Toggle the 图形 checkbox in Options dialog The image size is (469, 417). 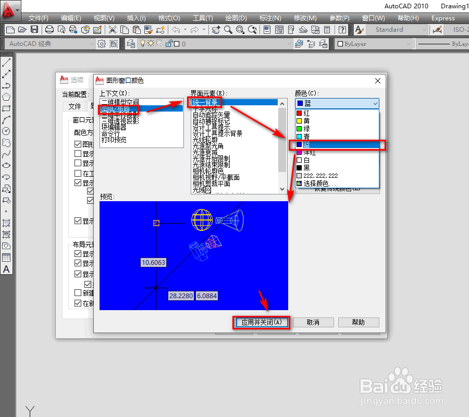coord(78,144)
